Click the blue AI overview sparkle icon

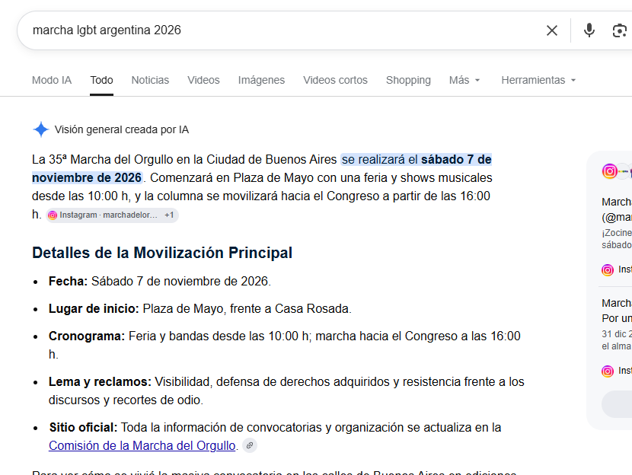click(40, 129)
